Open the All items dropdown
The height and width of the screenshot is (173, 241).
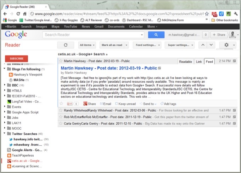tap(87, 45)
